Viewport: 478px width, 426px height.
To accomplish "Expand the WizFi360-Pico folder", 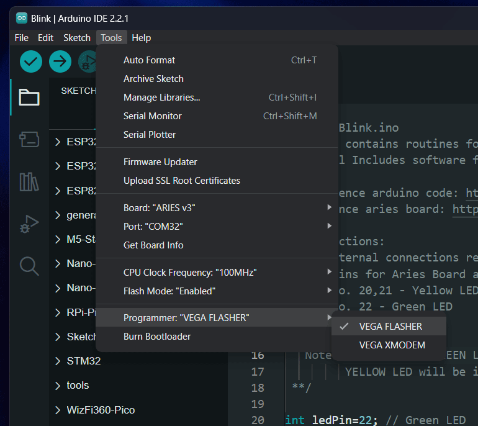I will point(58,410).
